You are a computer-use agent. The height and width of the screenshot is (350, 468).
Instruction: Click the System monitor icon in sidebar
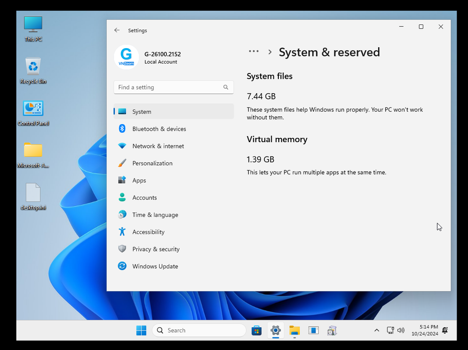122,112
